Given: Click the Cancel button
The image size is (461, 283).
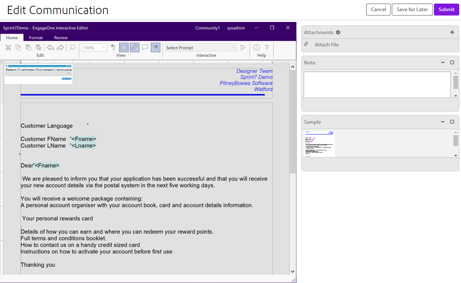Looking at the screenshot, I should (379, 9).
